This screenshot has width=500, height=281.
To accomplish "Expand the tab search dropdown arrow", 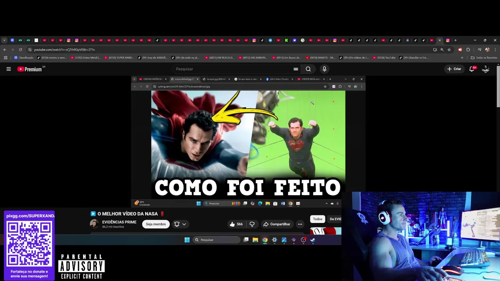I will pos(4,40).
